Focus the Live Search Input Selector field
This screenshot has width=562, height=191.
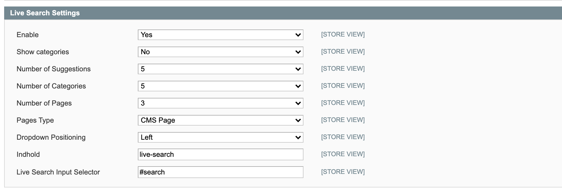[x=220, y=172]
